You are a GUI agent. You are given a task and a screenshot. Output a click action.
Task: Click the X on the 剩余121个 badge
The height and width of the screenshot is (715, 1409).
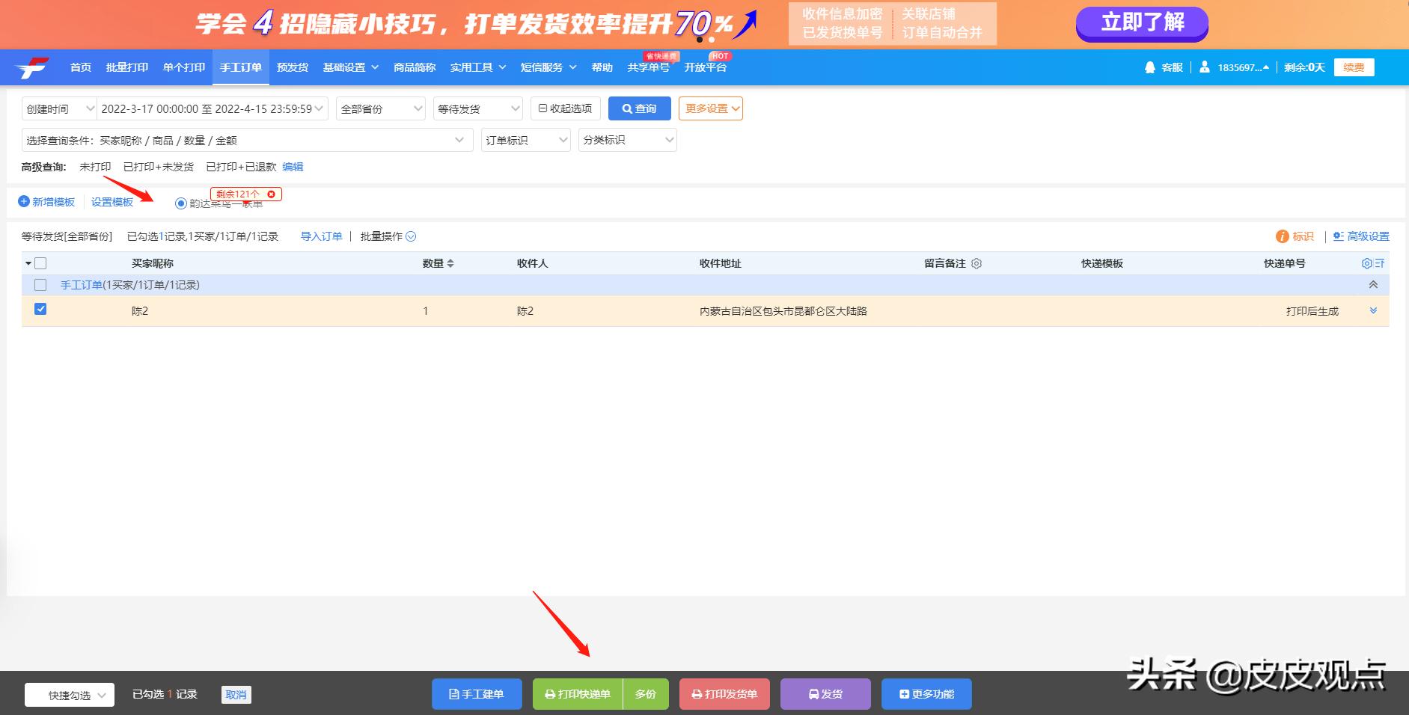coord(271,194)
